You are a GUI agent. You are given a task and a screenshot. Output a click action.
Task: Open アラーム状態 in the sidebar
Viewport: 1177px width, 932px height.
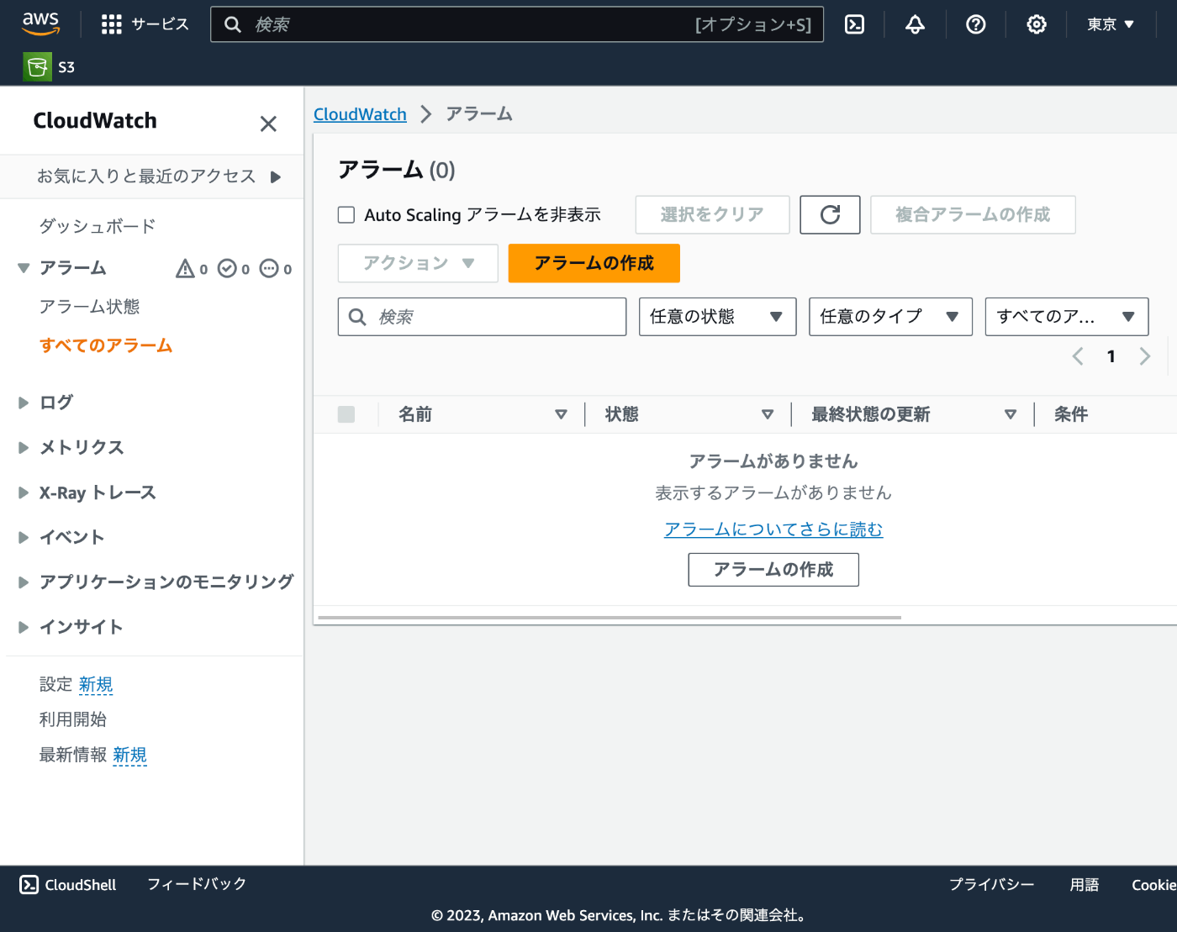[x=89, y=307]
